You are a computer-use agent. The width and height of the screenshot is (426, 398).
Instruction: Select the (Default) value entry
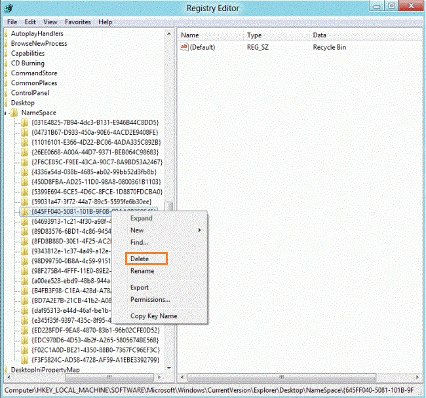click(203, 47)
